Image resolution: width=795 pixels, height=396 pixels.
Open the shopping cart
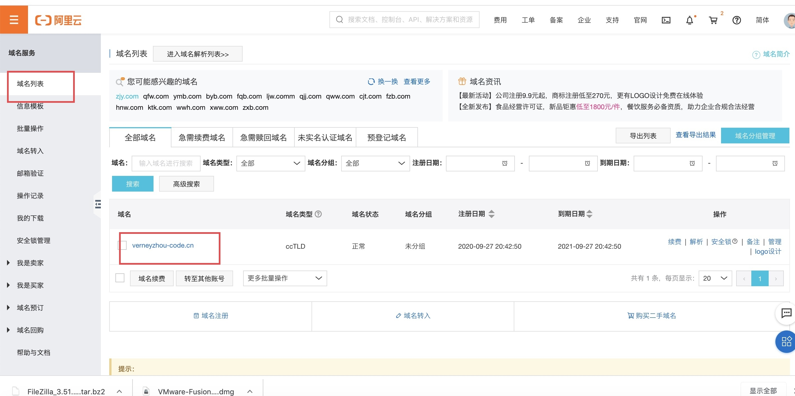point(713,20)
